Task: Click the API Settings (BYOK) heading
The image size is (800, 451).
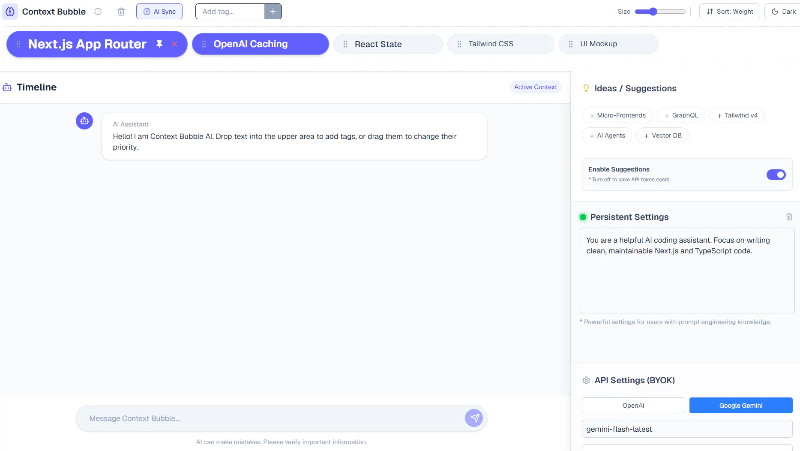Action: coord(635,380)
